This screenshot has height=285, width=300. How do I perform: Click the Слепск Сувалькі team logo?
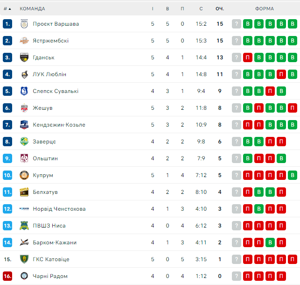pyautogui.click(x=24, y=91)
